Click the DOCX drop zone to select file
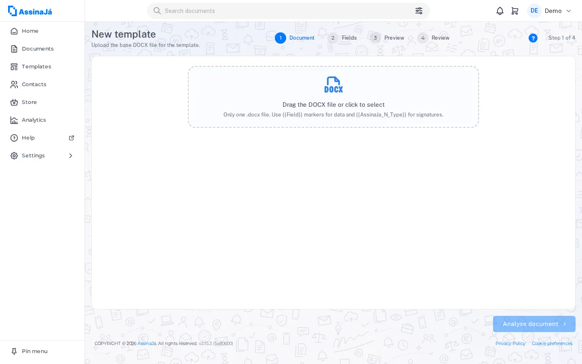Image resolution: width=582 pixels, height=364 pixels. [333, 97]
